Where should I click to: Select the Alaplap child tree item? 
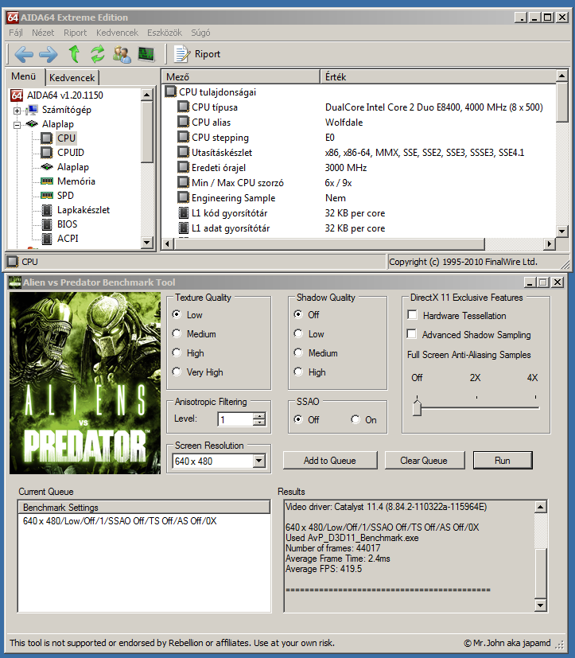(x=73, y=167)
